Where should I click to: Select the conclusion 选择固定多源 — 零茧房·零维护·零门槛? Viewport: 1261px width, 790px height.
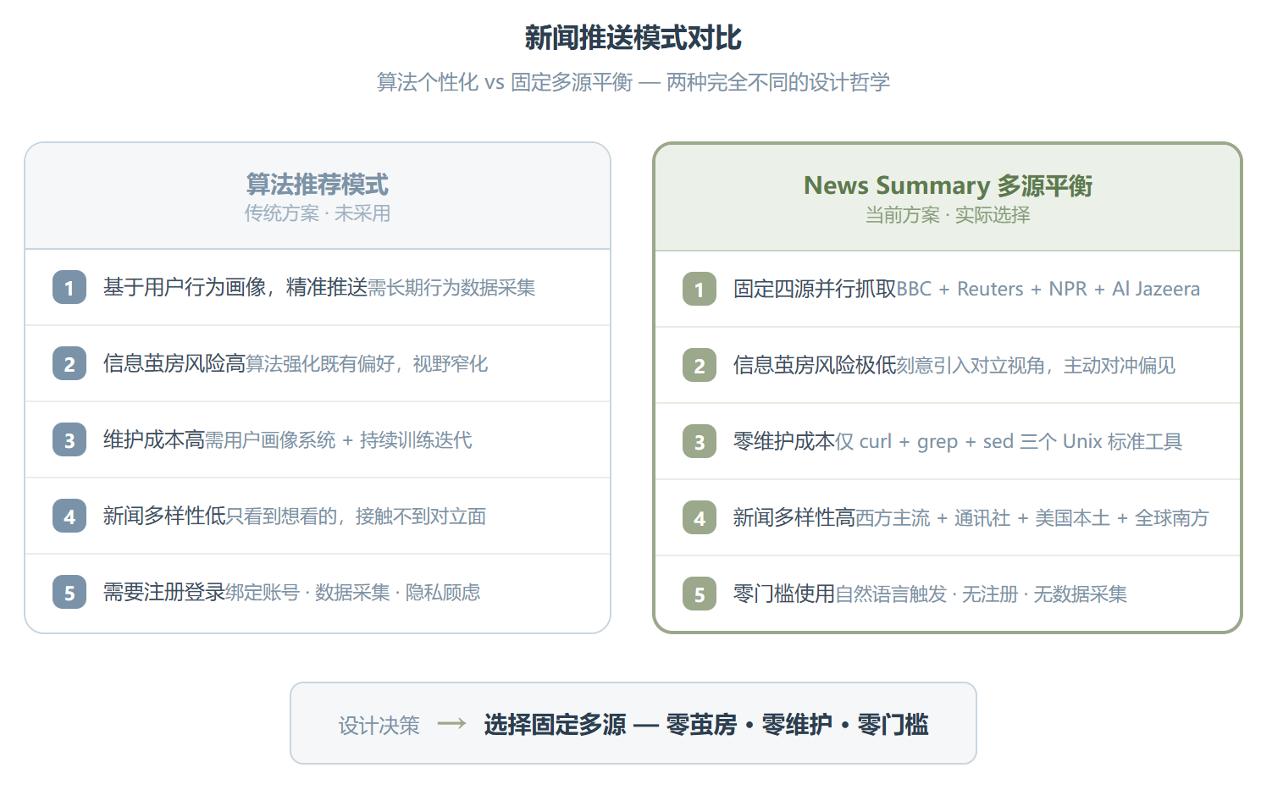point(706,725)
